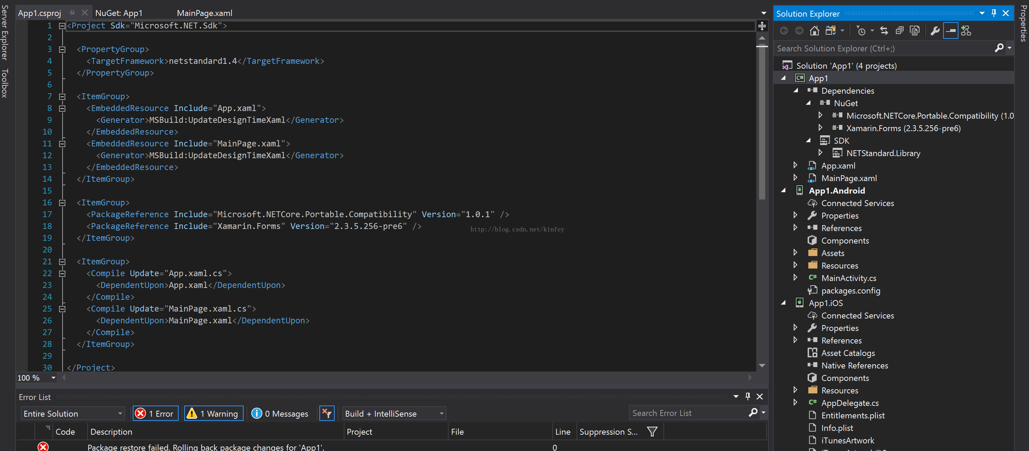
Task: Open Properties via wrench icon in toolbar
Action: [x=935, y=31]
